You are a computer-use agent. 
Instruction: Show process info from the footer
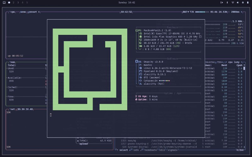(x=136, y=150)
